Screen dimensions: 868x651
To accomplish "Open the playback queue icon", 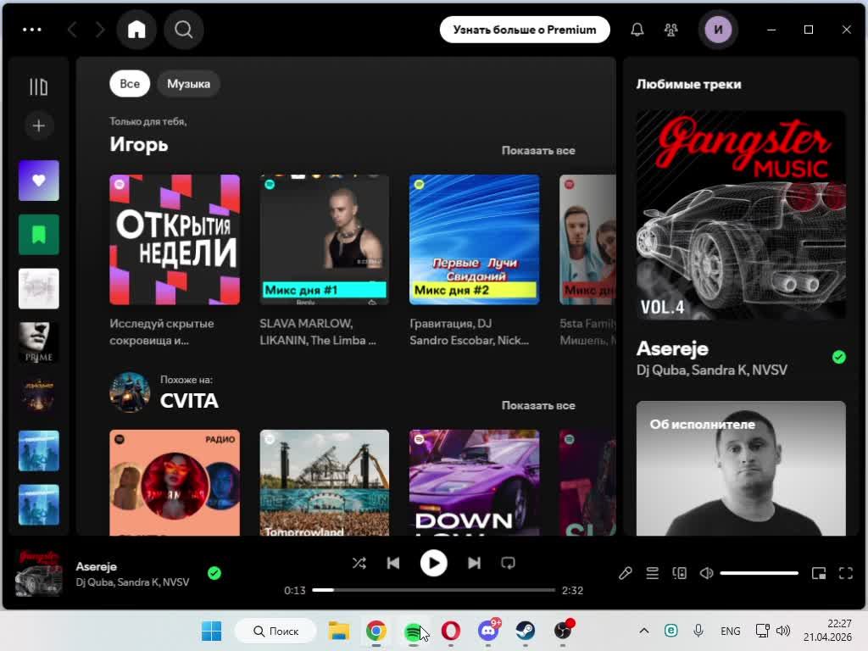I will click(652, 574).
